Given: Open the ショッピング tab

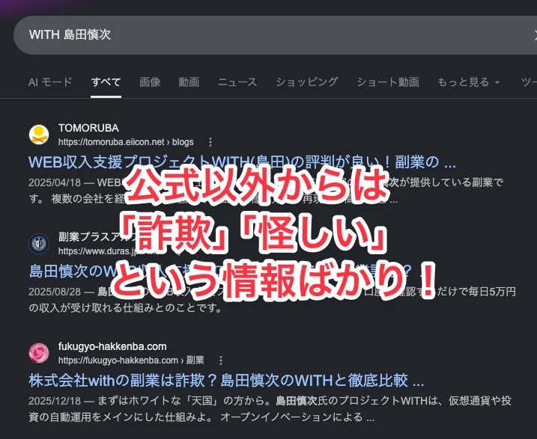Looking at the screenshot, I should coord(307,82).
